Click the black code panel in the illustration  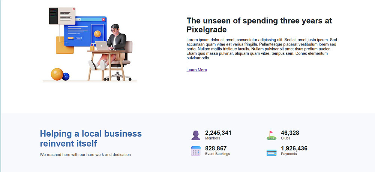[52, 16]
